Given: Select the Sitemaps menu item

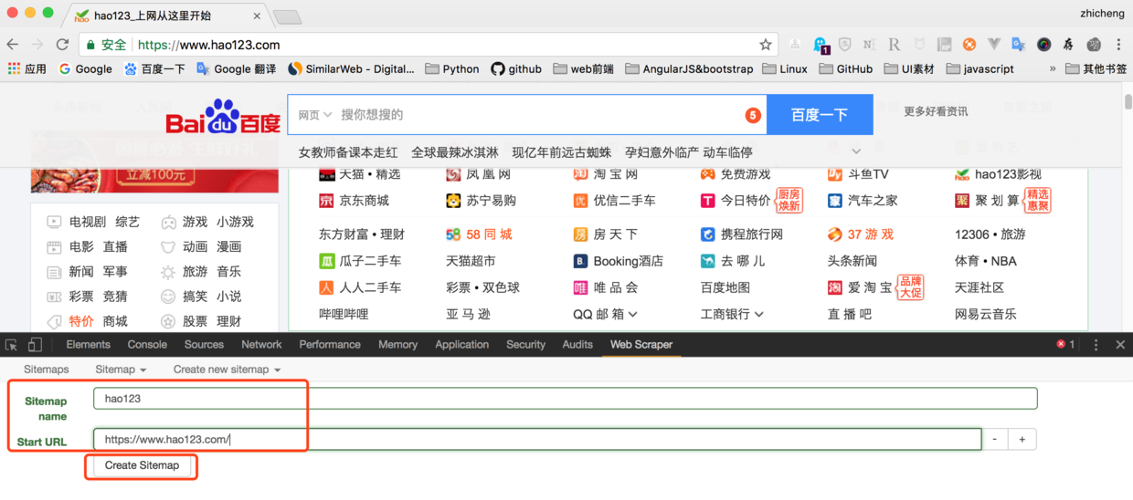Looking at the screenshot, I should [x=47, y=370].
